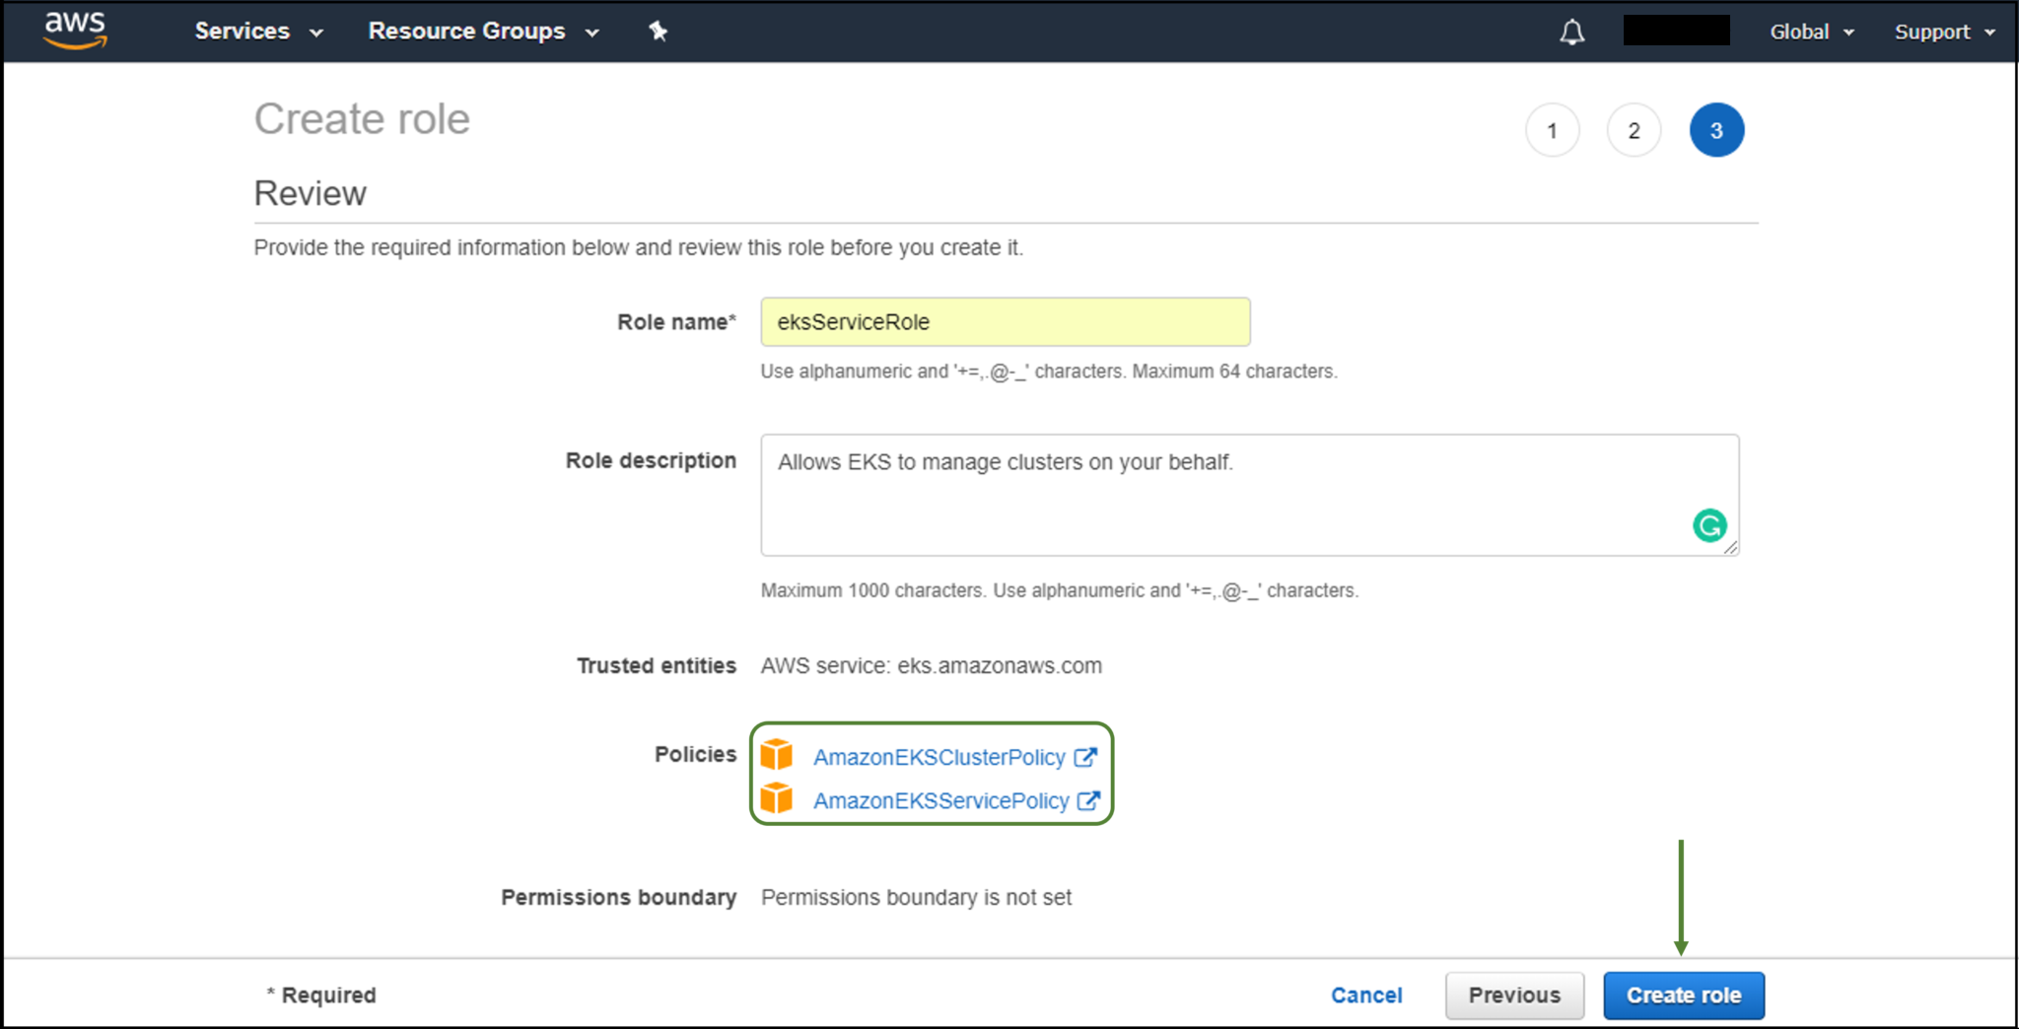
Task: Click the pin shortcut icon
Action: coord(658,32)
